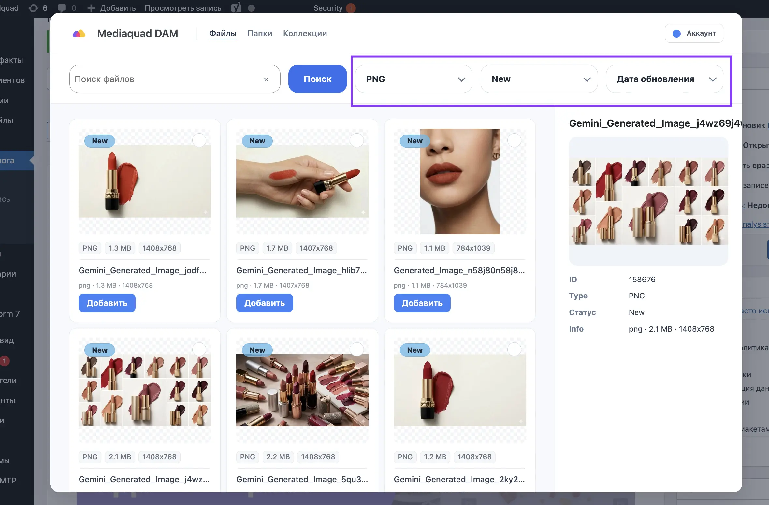Open the New status filter dropdown
This screenshot has width=769, height=505.
point(539,79)
